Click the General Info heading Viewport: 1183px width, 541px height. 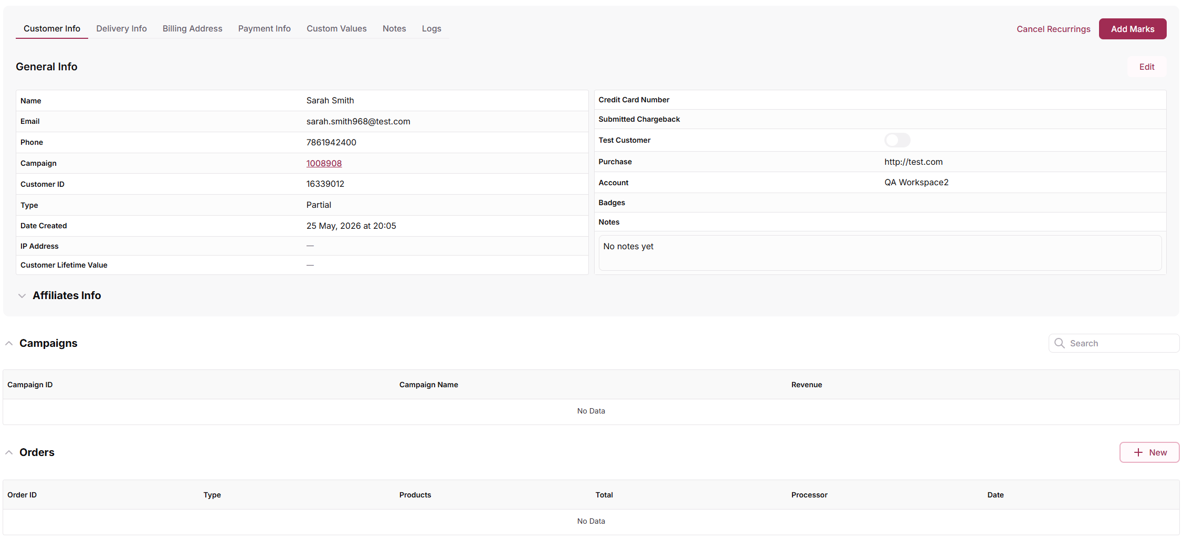click(47, 67)
